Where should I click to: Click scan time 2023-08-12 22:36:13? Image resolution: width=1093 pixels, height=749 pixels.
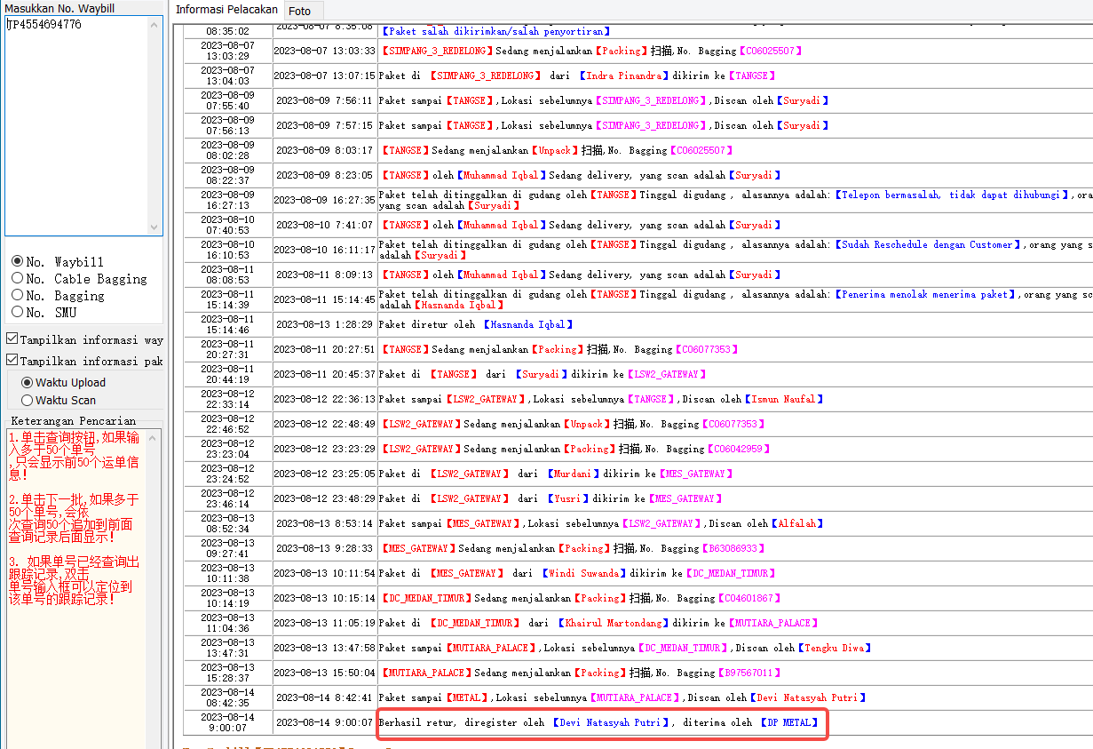pyautogui.click(x=325, y=399)
